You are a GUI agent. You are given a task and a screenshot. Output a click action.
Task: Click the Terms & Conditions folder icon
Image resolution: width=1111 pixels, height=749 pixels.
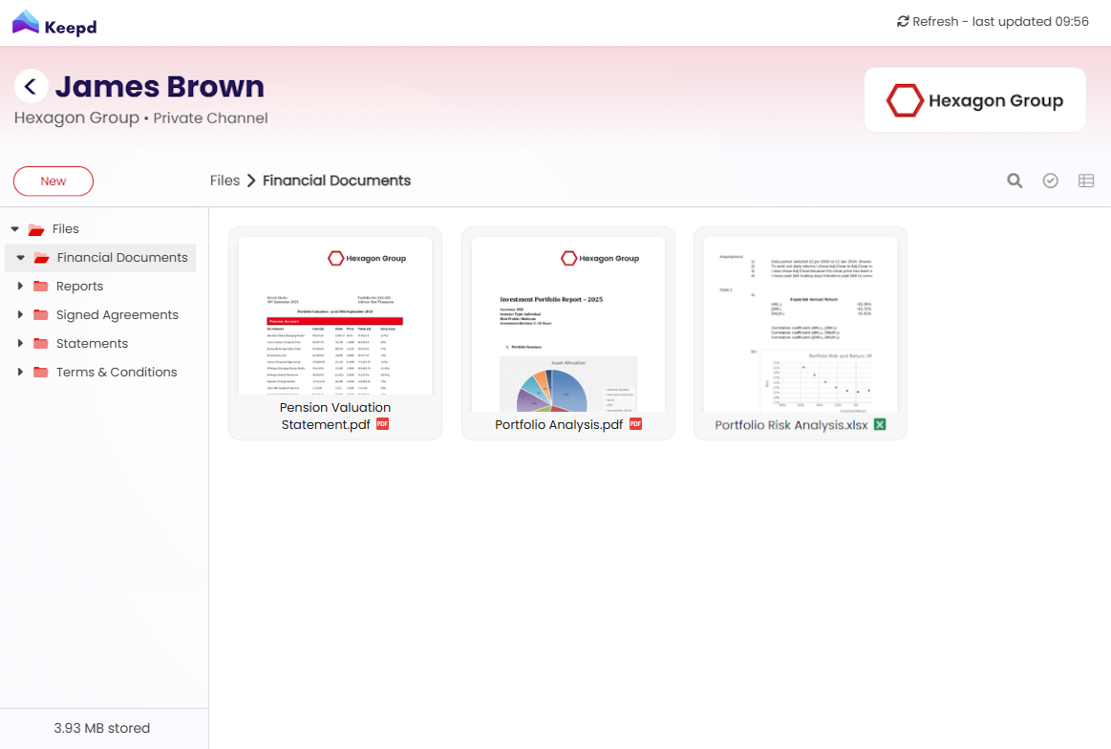[x=41, y=372]
